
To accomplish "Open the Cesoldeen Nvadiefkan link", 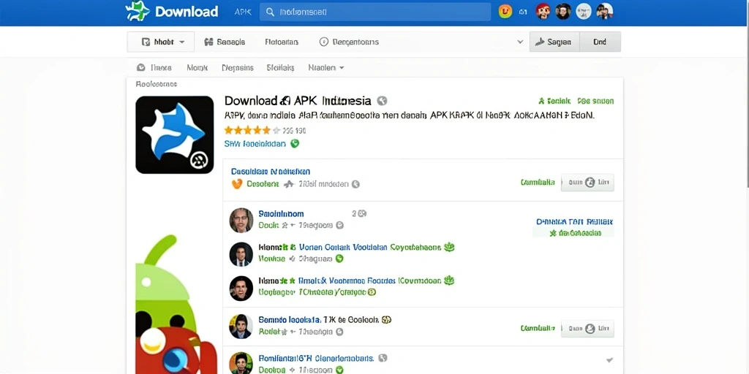I will tap(271, 171).
